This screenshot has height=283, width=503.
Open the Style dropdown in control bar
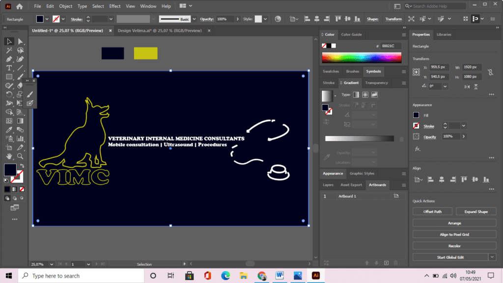click(265, 19)
